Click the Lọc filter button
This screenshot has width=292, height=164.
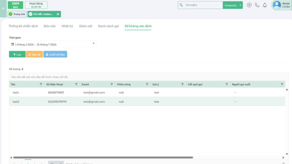(x=17, y=54)
